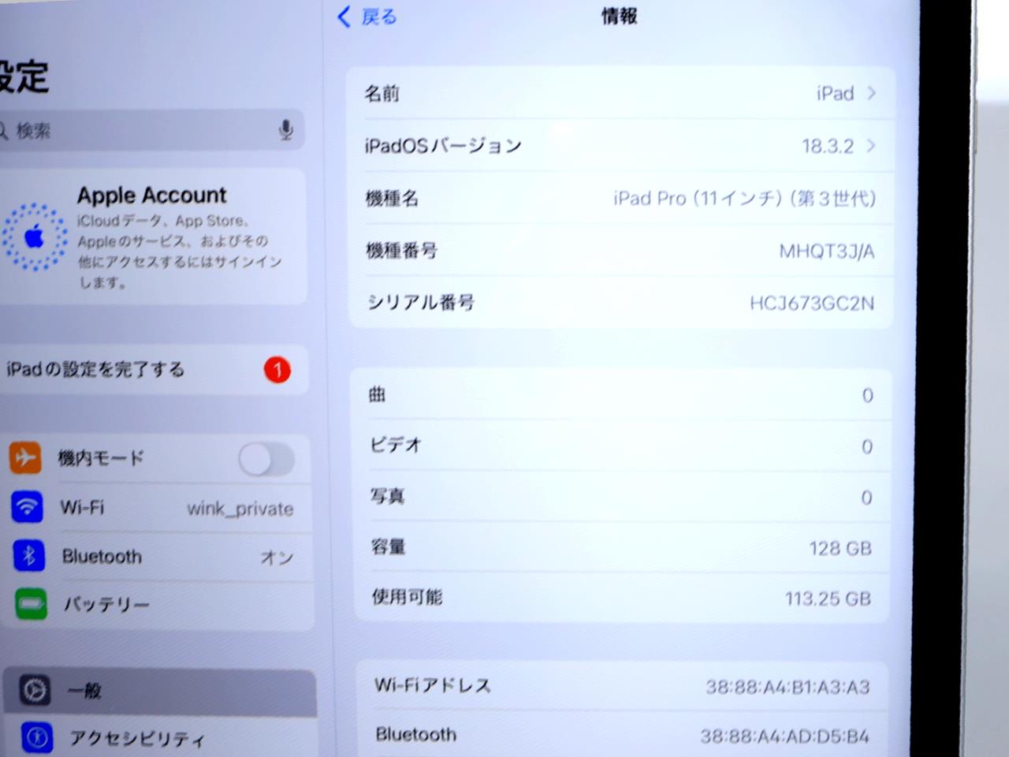Select Wi-Fi address 38:88:A4:B1:A3:A3
Screen dimensions: 1009x757
click(x=787, y=687)
